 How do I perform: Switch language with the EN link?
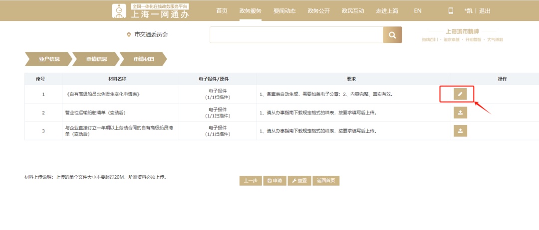click(x=418, y=11)
